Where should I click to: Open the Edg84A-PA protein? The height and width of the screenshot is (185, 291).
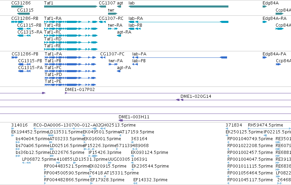[265, 57]
